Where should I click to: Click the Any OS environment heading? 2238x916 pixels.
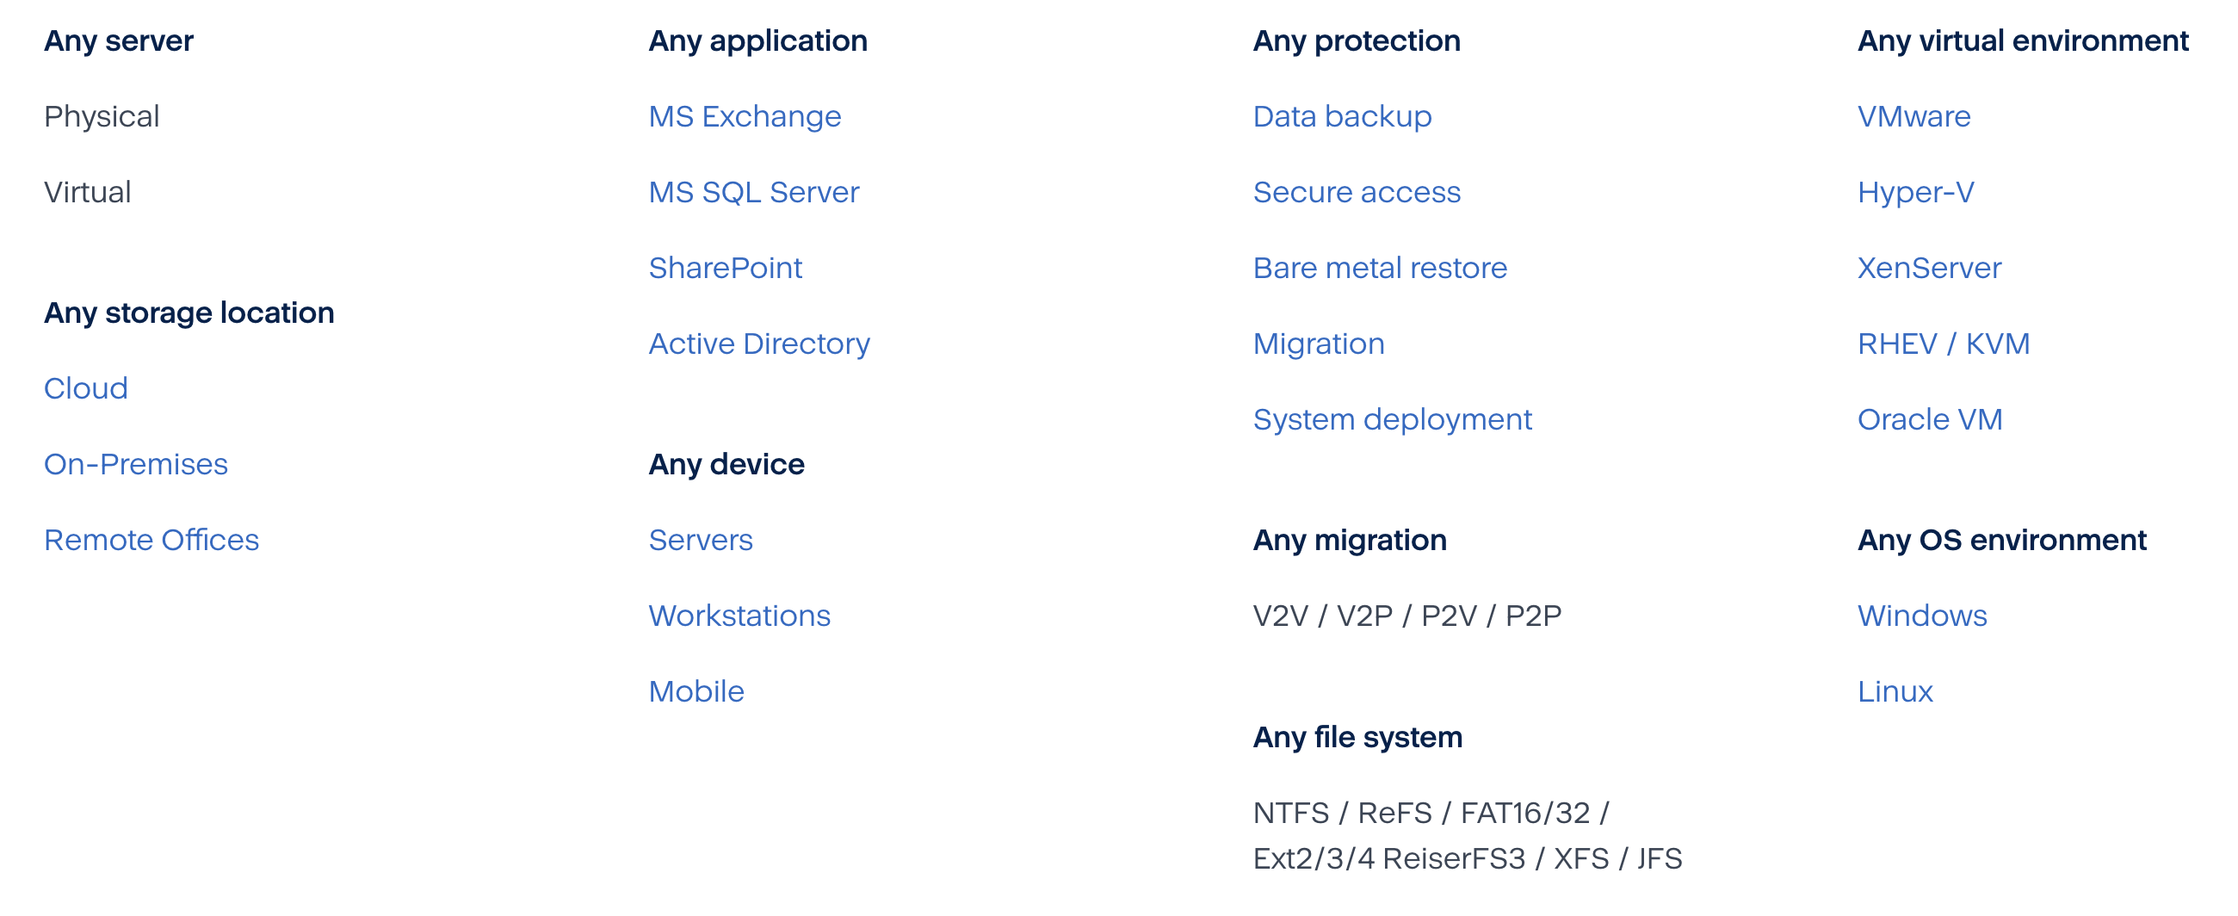[2001, 541]
